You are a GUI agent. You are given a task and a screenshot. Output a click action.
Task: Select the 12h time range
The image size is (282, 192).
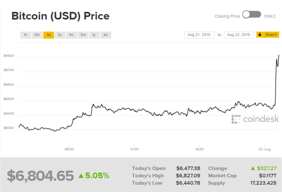pos(37,35)
